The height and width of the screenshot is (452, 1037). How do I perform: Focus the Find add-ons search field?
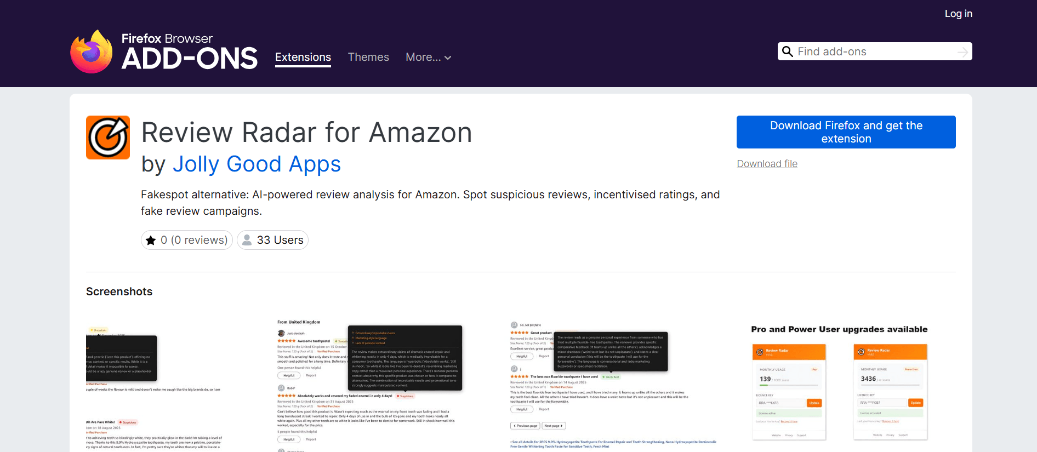coord(874,52)
